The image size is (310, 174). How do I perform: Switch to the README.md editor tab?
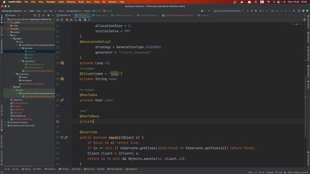tap(64, 15)
